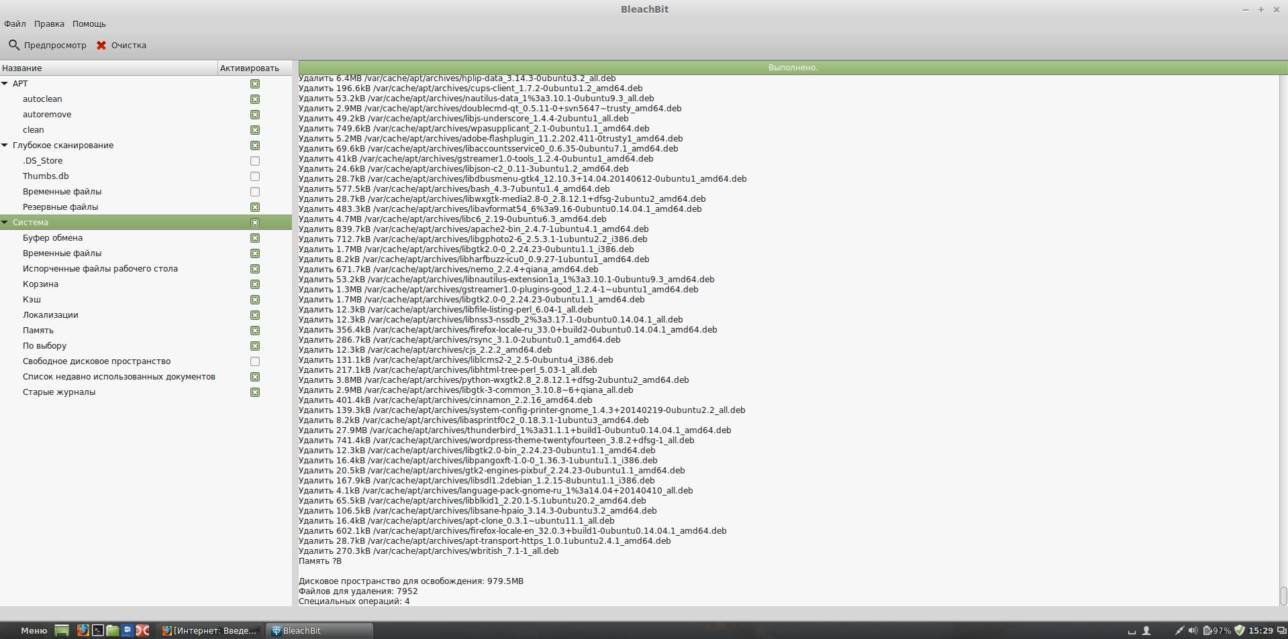Enable the .DS_Store checkbox
Image resolution: width=1288 pixels, height=639 pixels.
tap(255, 161)
